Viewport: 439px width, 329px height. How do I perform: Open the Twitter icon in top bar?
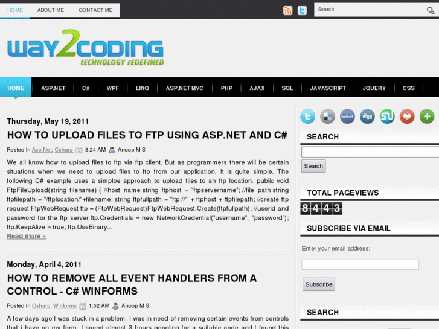click(302, 10)
